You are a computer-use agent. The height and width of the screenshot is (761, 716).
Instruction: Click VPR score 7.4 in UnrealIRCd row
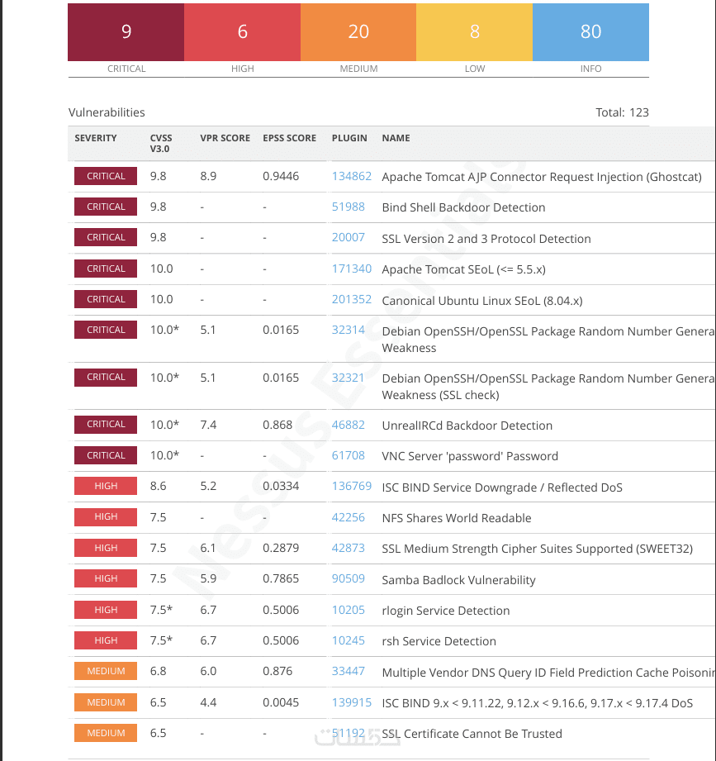[x=208, y=425]
